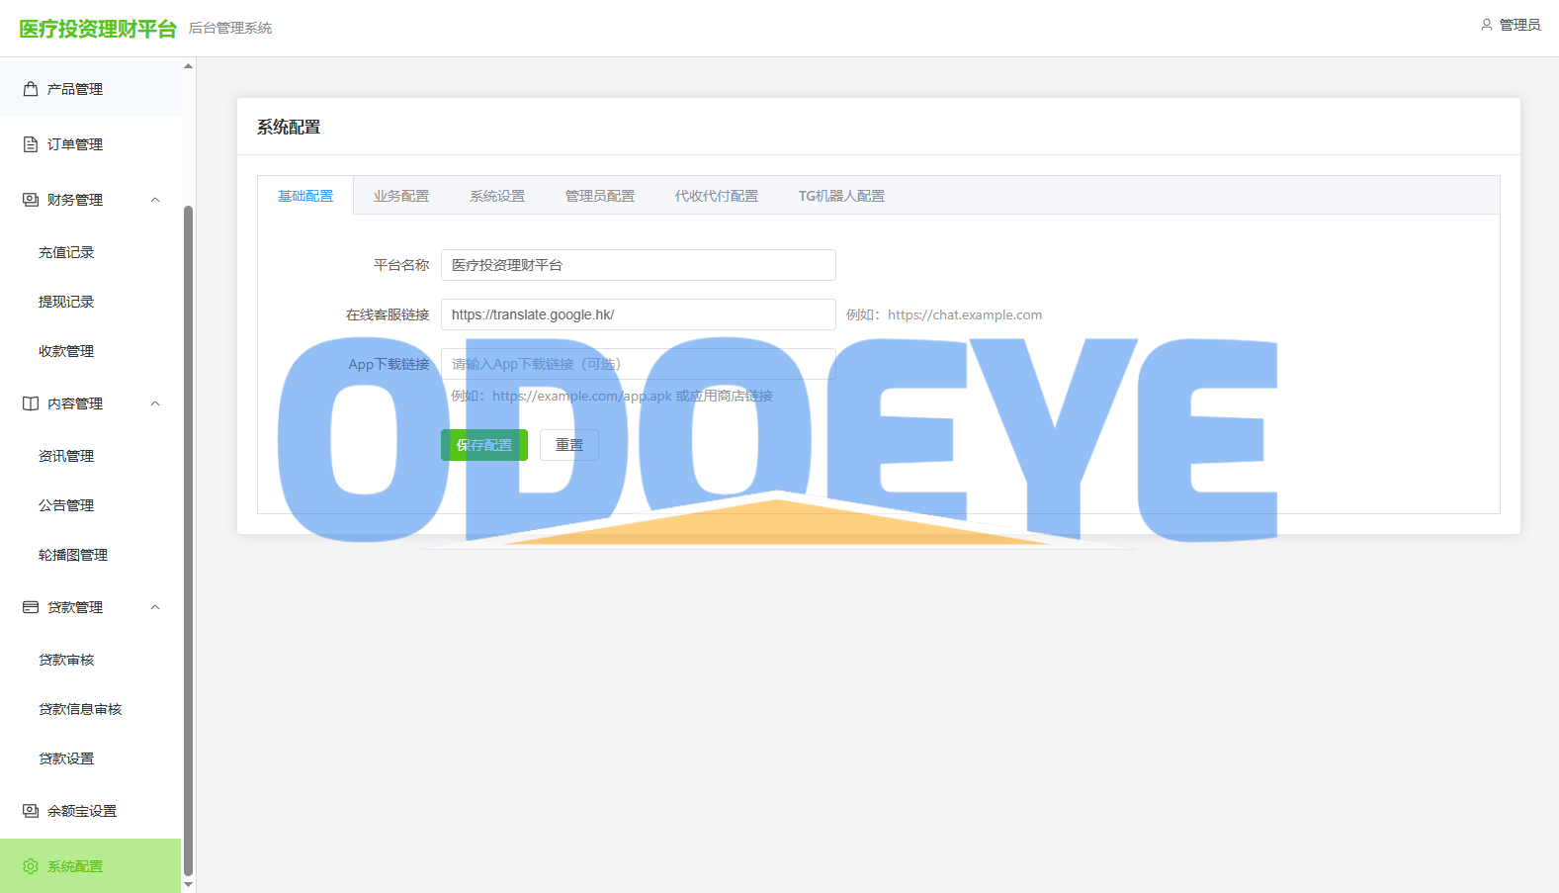Viewport: 1559px width, 893px height.
Task: Focus the 在线客服链接 input field
Action: coord(639,314)
